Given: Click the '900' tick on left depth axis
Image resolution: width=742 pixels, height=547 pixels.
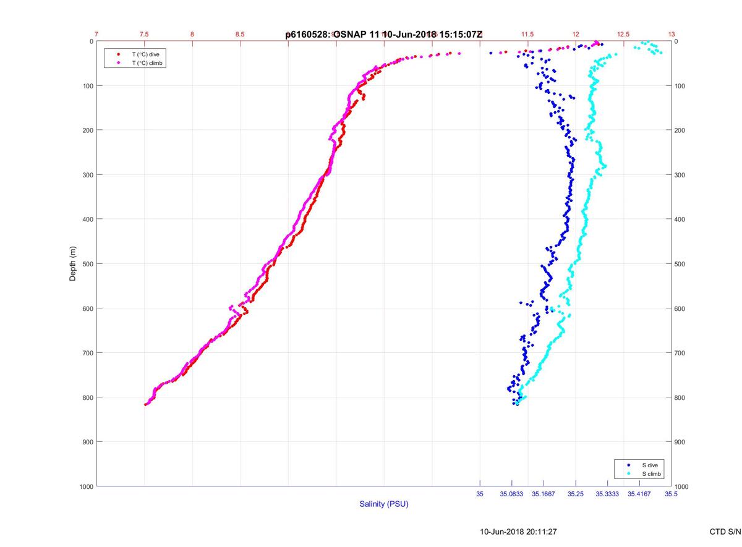Looking at the screenshot, I should [x=88, y=442].
